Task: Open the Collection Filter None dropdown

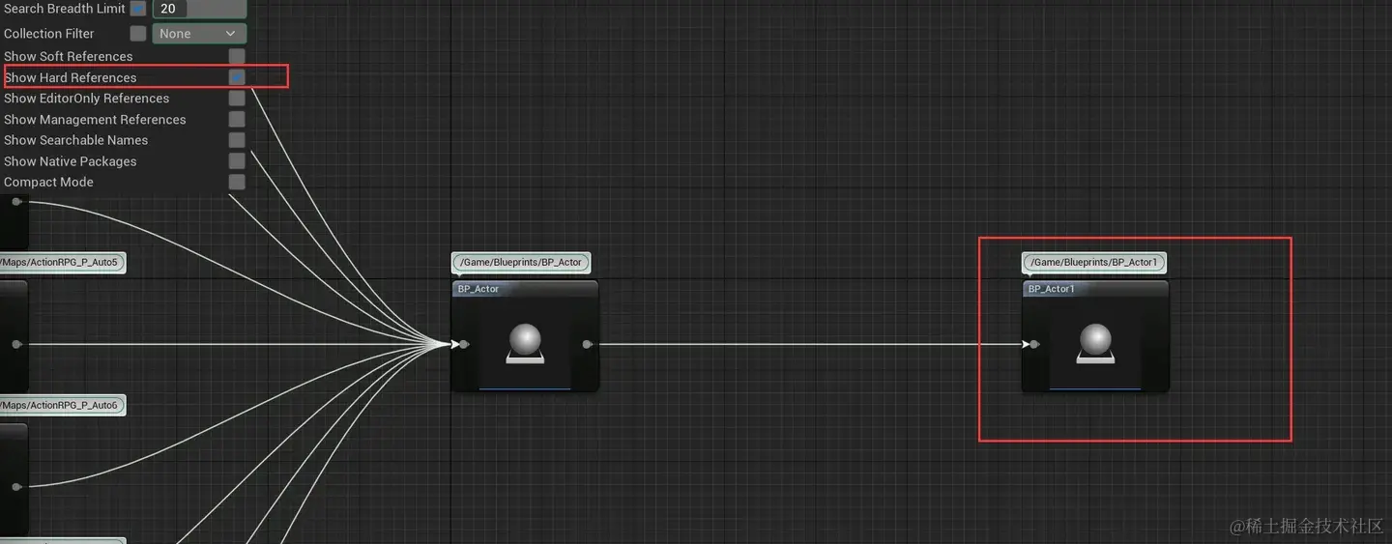Action: 199,34
